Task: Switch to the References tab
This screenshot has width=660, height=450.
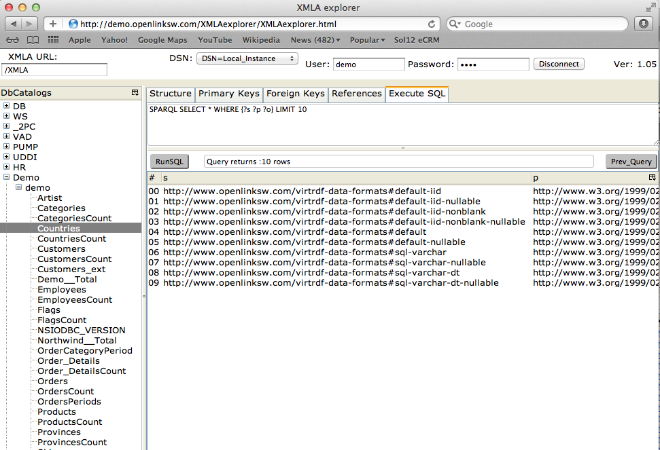Action: 357,94
